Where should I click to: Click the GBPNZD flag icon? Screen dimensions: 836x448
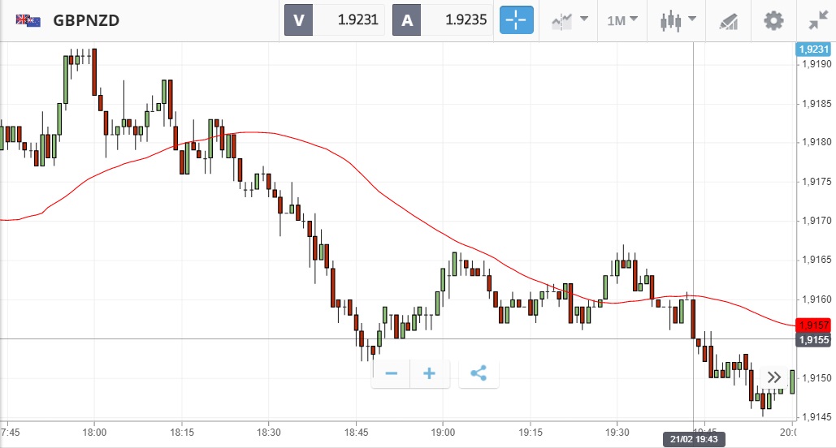tap(28, 20)
